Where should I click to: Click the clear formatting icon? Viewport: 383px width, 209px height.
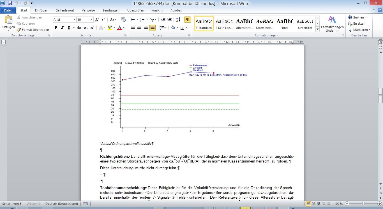[124, 20]
